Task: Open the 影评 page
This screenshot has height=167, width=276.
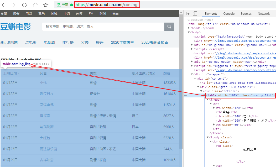Action: pos(100,42)
